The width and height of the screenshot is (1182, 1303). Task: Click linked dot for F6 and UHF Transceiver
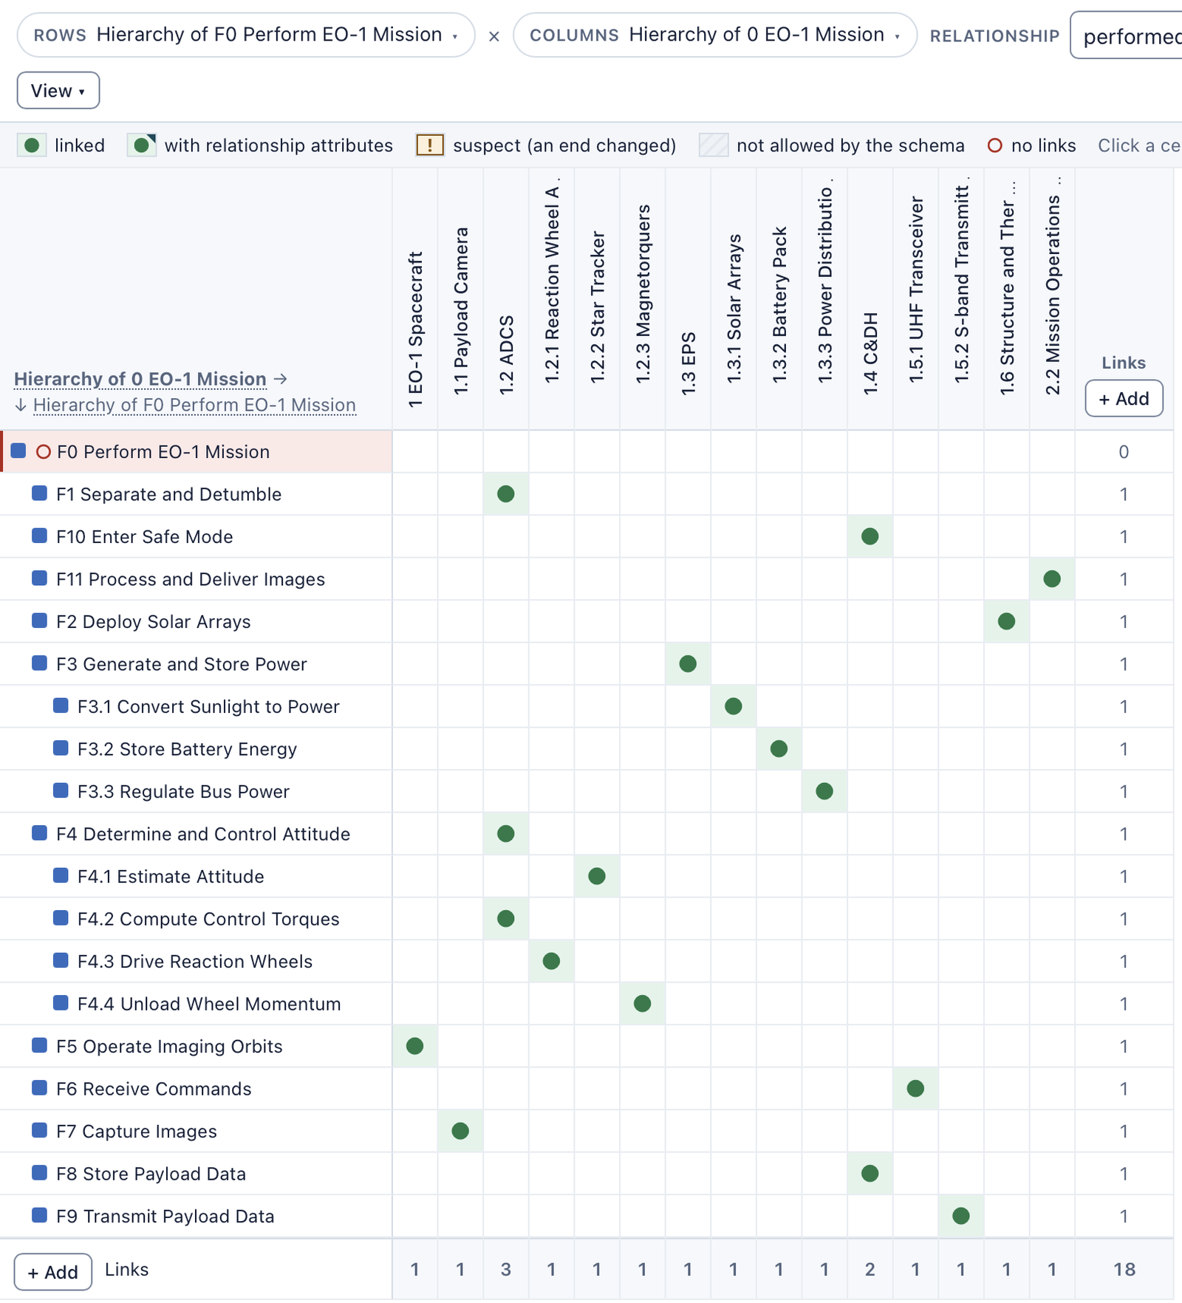(x=915, y=1089)
